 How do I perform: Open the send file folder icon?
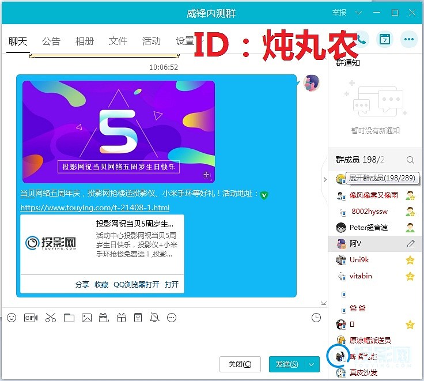[x=69, y=318]
